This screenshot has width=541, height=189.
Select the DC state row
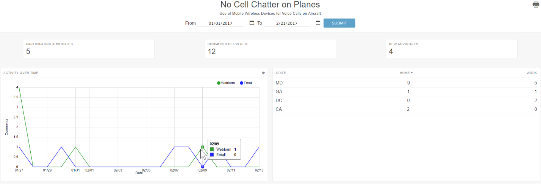(406, 101)
